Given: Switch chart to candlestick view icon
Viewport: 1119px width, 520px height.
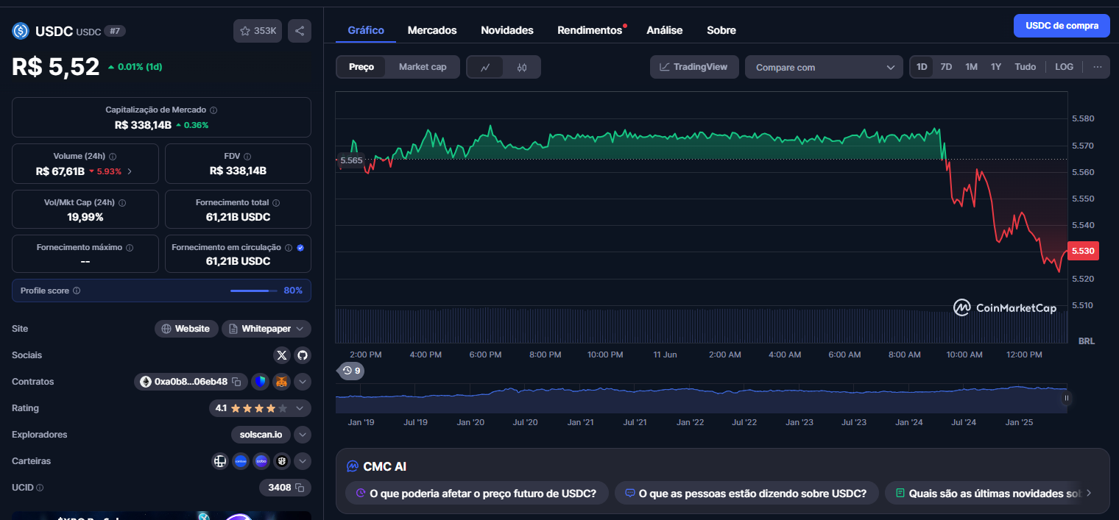Looking at the screenshot, I should 522,67.
